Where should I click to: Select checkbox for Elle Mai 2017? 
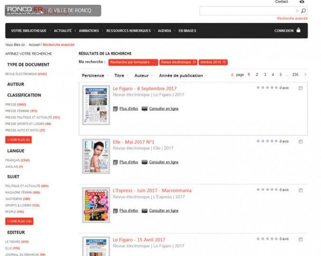(301, 141)
